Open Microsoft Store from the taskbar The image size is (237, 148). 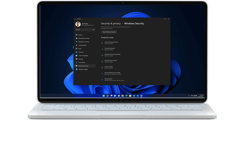130,96
